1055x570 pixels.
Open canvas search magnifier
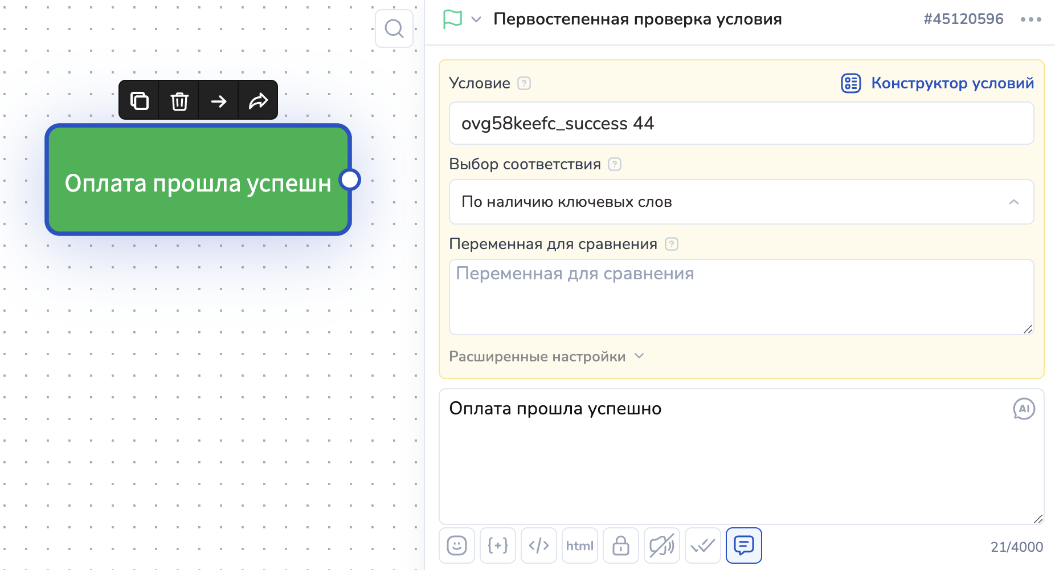pos(394,28)
